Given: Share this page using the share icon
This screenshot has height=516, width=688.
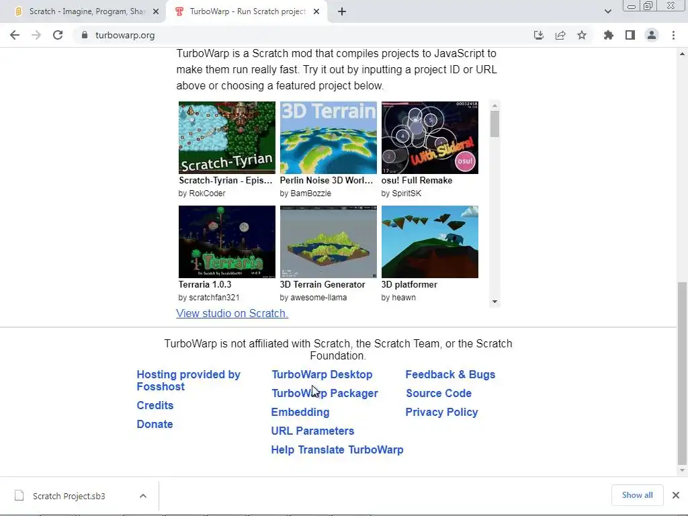Looking at the screenshot, I should pyautogui.click(x=560, y=35).
